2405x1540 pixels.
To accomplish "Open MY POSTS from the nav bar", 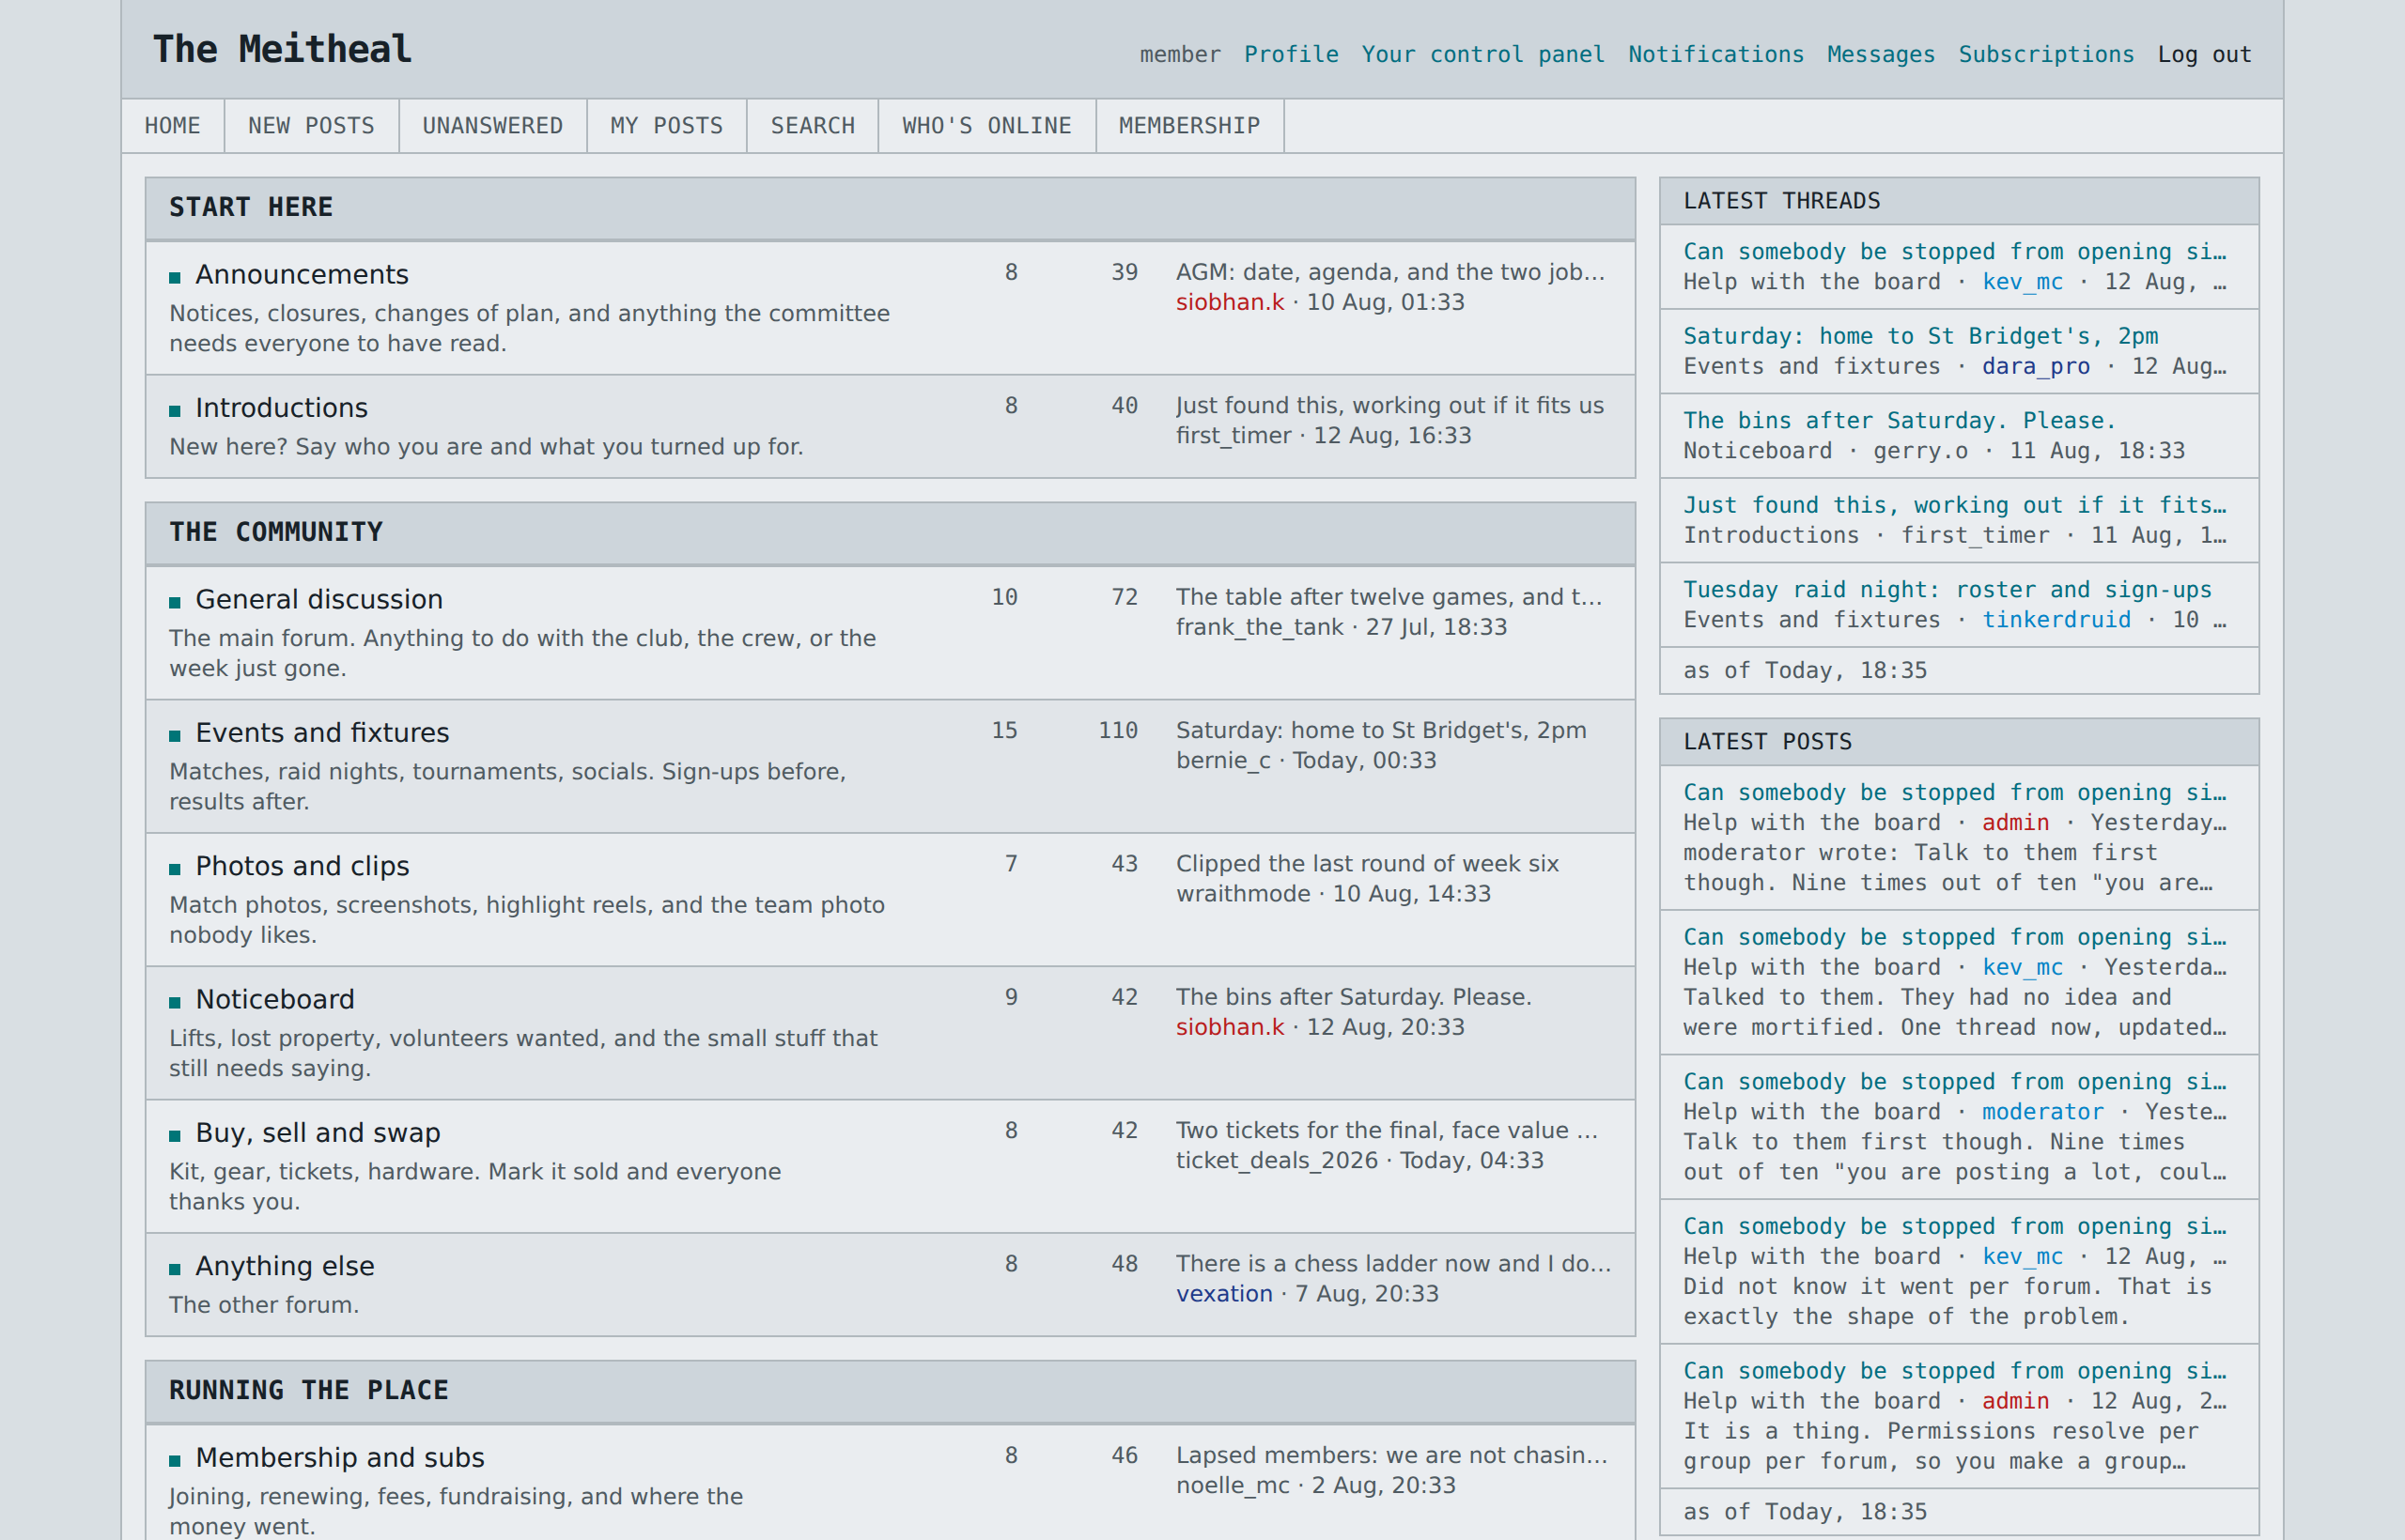I will click(666, 126).
